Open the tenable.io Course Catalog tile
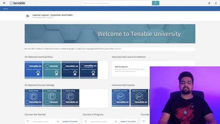Image resolution: width=220 pixels, height=124 pixels. click(x=34, y=98)
